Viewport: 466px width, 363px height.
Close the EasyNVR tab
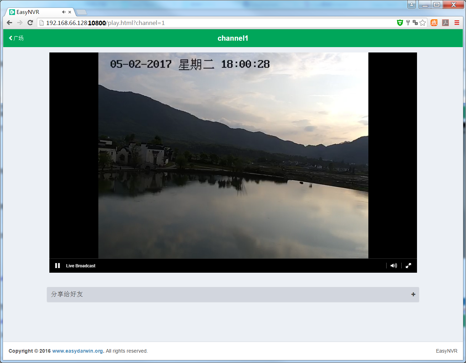click(x=70, y=12)
